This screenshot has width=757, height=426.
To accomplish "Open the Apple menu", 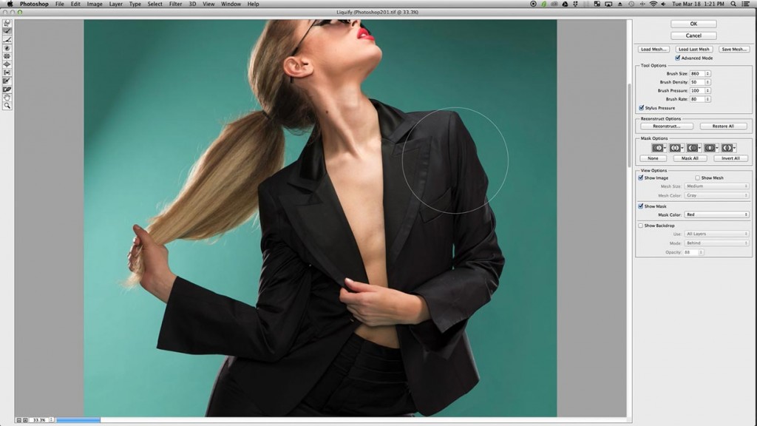I will [10, 4].
